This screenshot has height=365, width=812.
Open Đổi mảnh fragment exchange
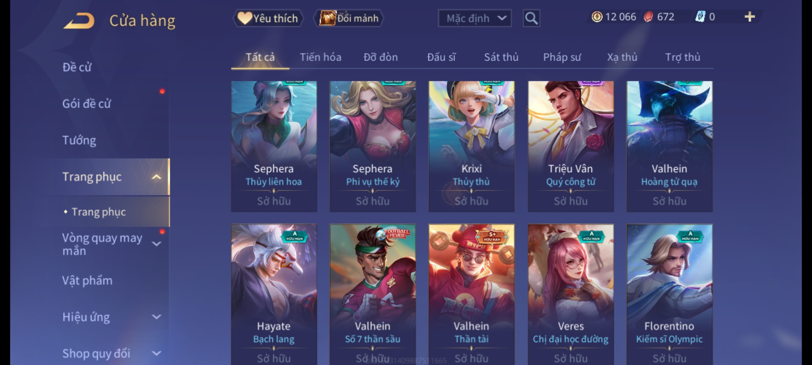click(349, 18)
